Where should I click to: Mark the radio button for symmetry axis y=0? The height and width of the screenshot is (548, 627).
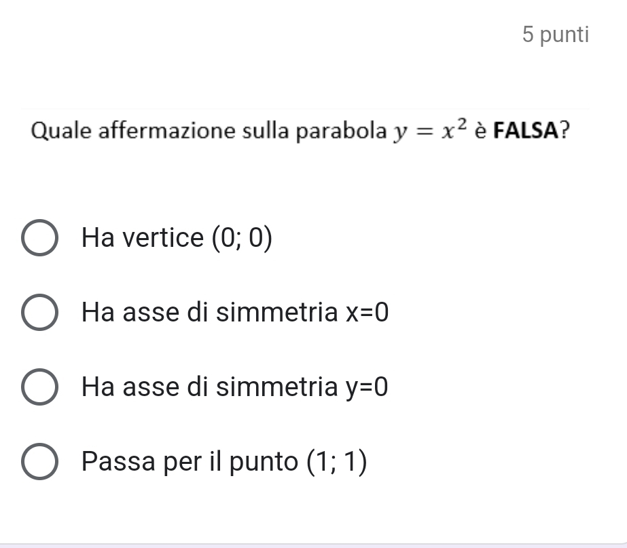coord(40,388)
